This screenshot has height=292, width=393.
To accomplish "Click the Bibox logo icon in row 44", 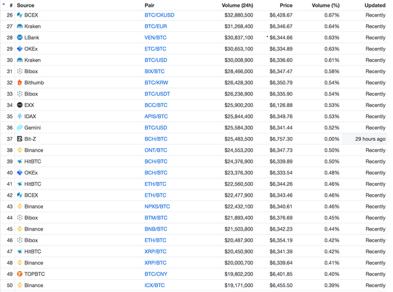I will (x=20, y=218).
